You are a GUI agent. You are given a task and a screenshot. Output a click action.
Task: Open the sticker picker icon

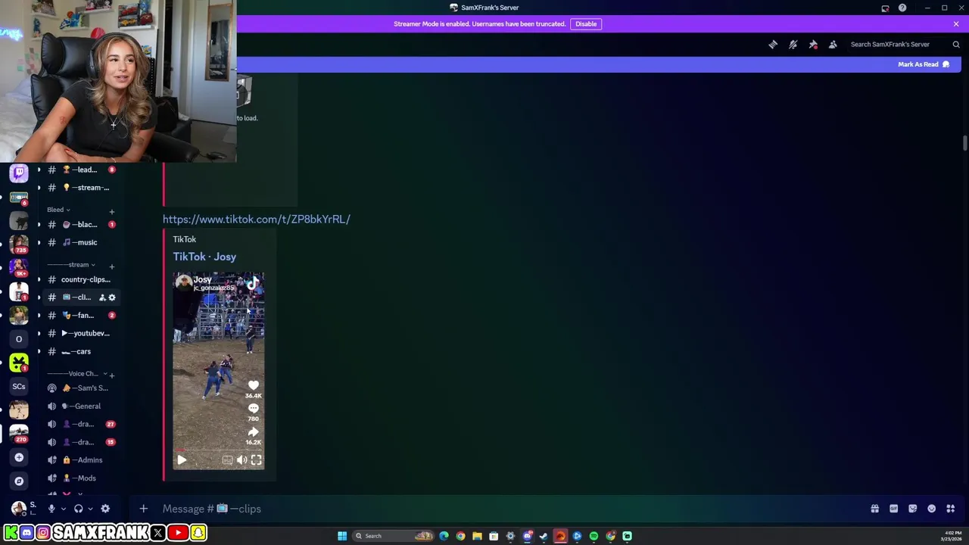pyautogui.click(x=912, y=509)
